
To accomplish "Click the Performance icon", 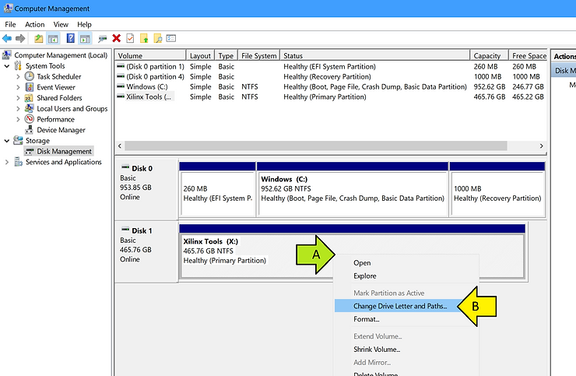I will tap(30, 119).
